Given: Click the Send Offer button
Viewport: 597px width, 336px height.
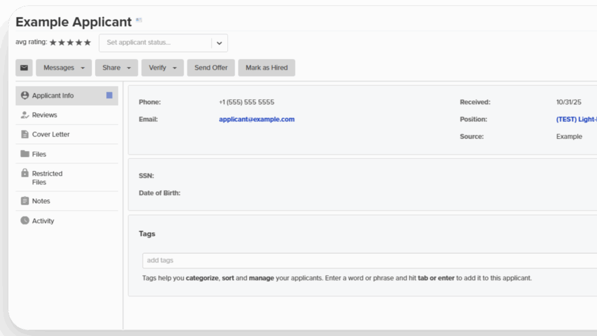Looking at the screenshot, I should 211,68.
